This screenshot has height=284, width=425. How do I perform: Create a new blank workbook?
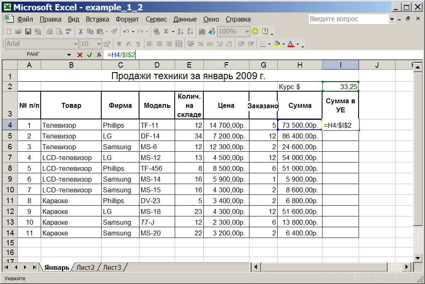pyautogui.click(x=9, y=32)
